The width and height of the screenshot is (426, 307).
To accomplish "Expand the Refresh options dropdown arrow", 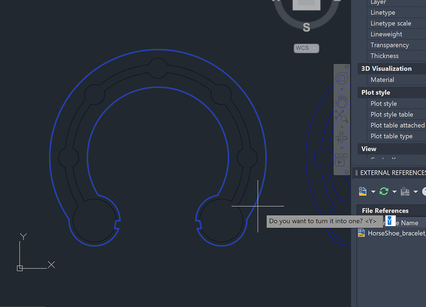I will 394,192.
